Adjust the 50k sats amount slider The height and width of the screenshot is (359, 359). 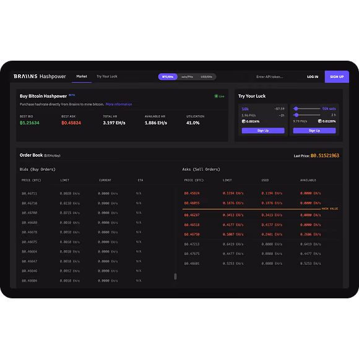pos(296,108)
